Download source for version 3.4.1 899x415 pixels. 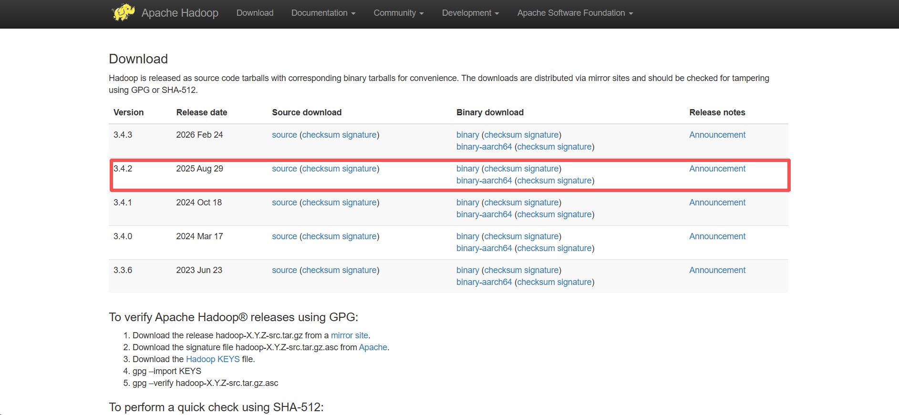point(284,202)
